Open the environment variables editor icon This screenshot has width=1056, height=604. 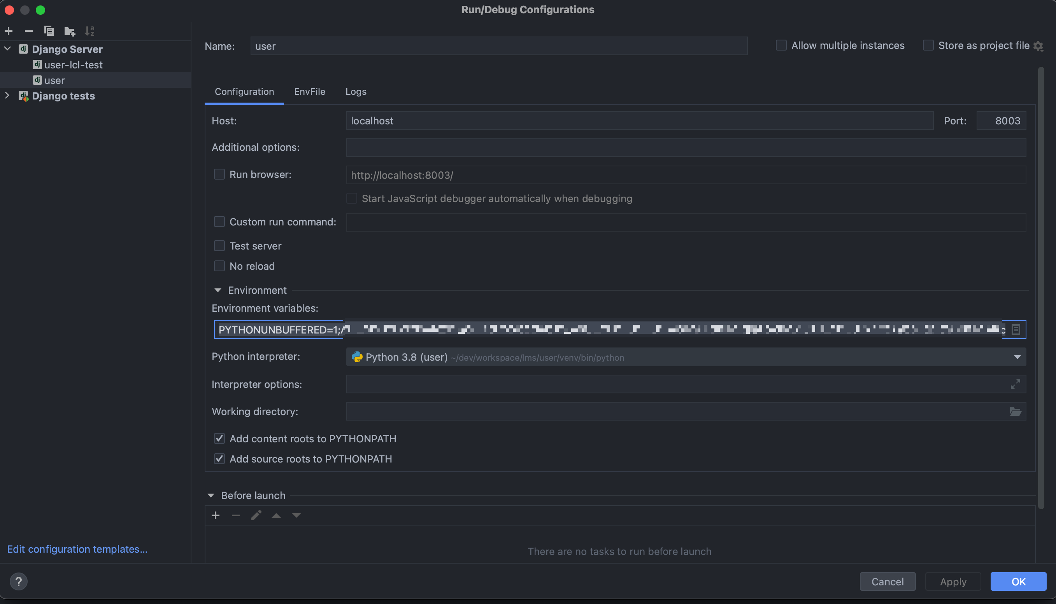pos(1016,329)
